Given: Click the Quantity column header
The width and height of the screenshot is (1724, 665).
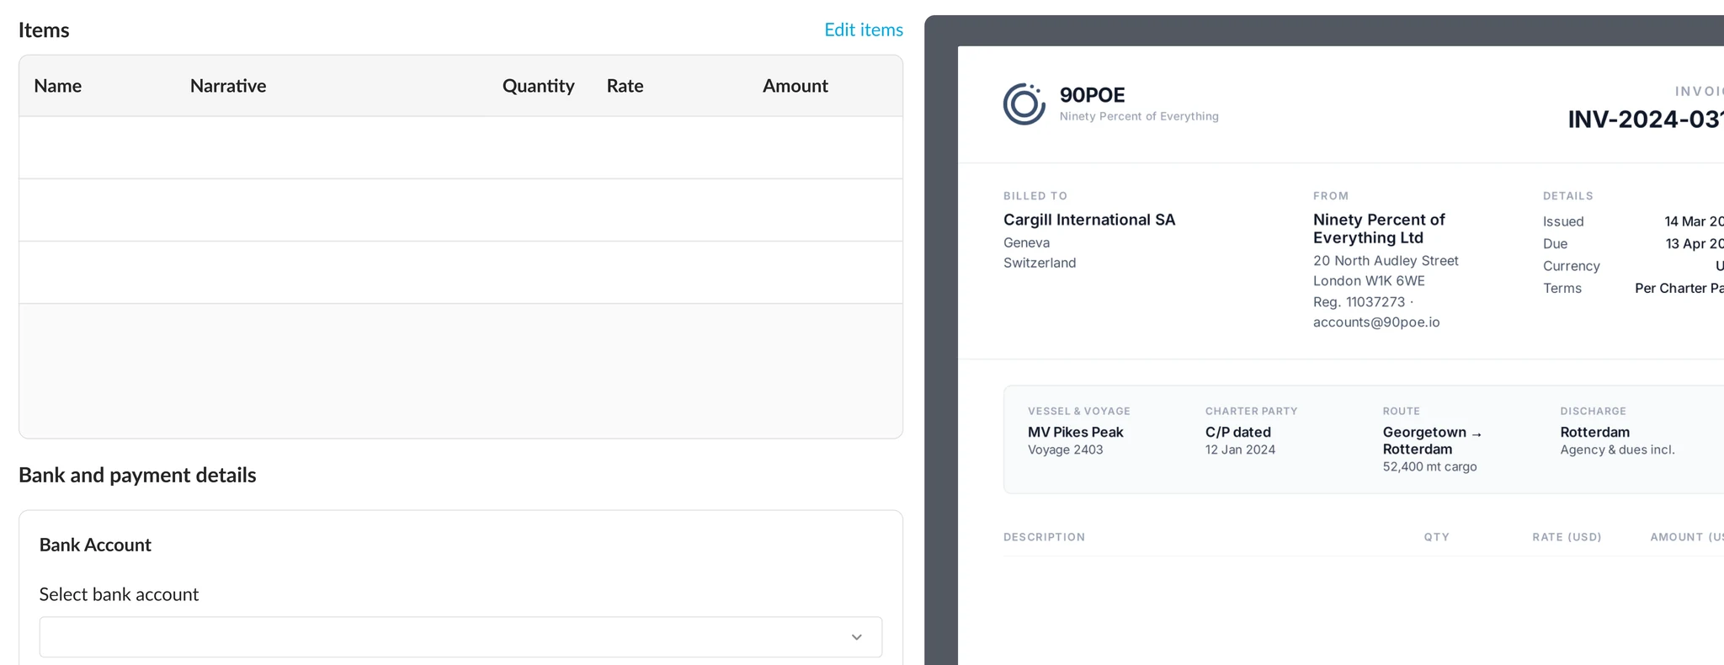Looking at the screenshot, I should click(x=539, y=86).
